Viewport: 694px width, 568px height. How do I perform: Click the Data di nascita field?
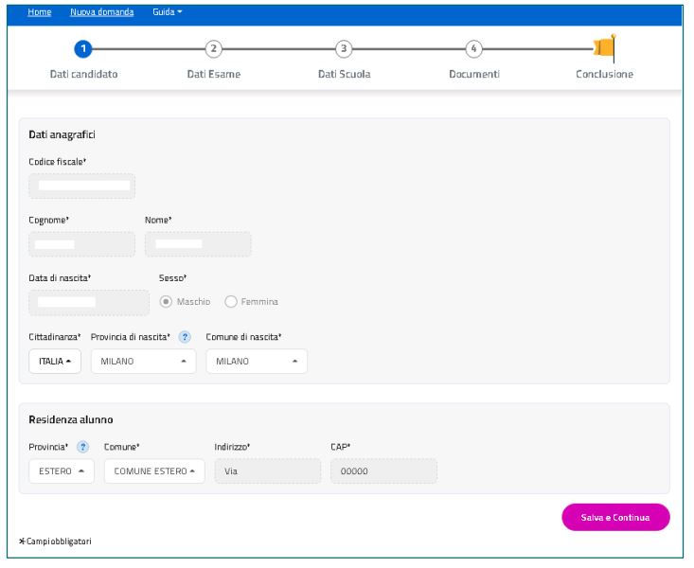[x=89, y=303]
